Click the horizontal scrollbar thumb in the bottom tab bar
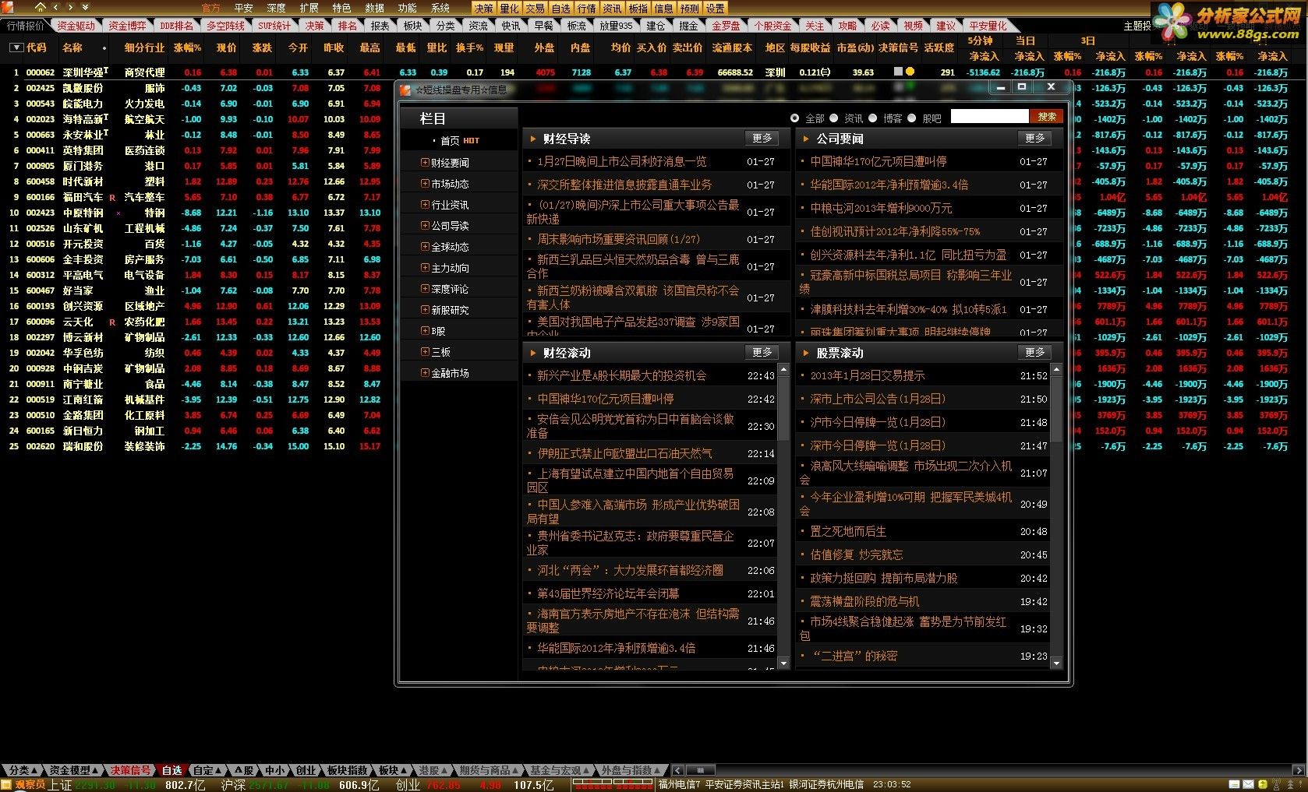The image size is (1308, 792). (x=700, y=770)
